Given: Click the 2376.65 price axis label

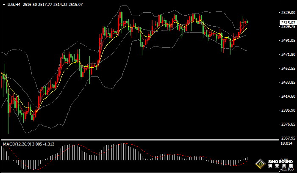Looking at the screenshot, I should (x=288, y=124).
